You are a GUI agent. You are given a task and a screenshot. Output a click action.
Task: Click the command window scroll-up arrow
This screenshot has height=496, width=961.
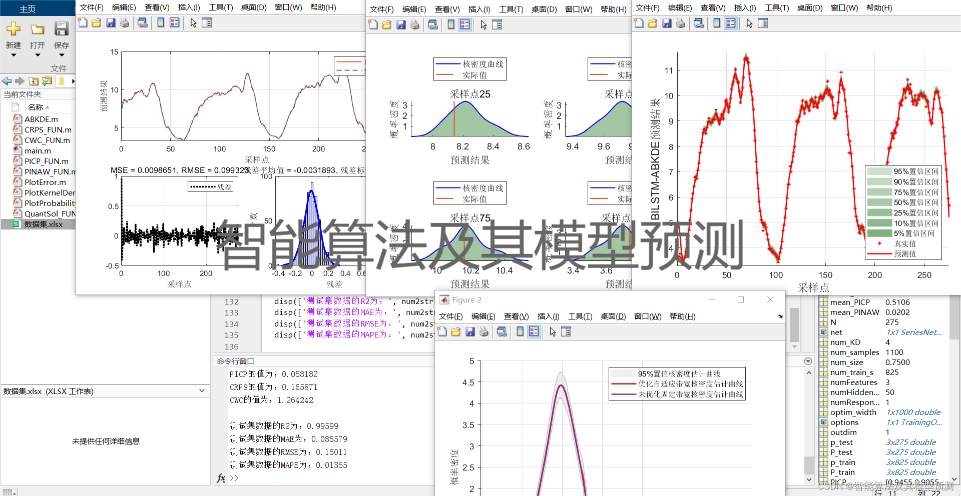[809, 373]
